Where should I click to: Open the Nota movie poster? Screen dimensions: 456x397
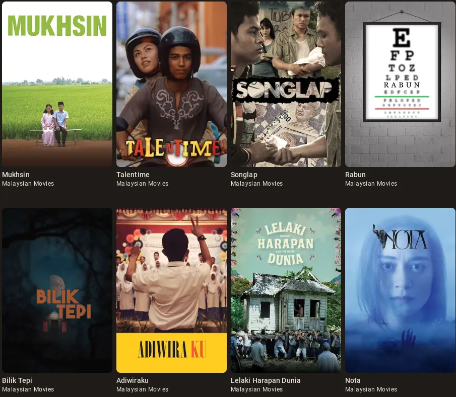(x=400, y=290)
